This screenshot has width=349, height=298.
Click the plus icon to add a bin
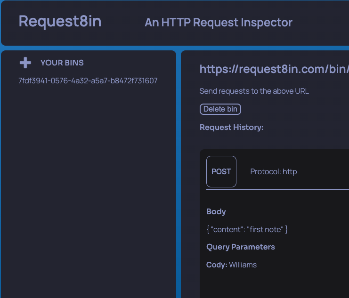[25, 63]
